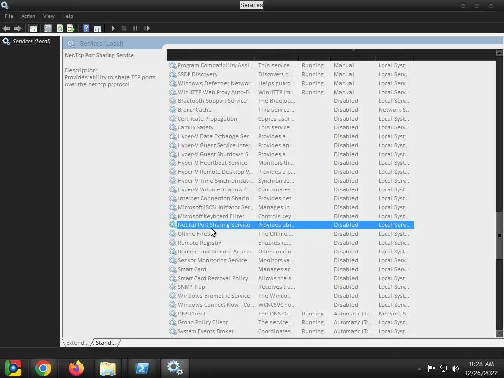This screenshot has height=378, width=504.
Task: Select the Smart Card Removal Policy service
Action: 291,279
